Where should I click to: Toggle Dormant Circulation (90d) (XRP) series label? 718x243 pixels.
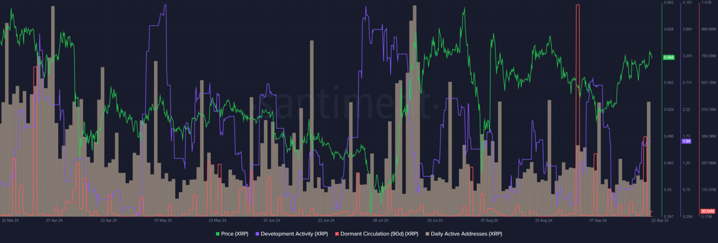(379, 233)
